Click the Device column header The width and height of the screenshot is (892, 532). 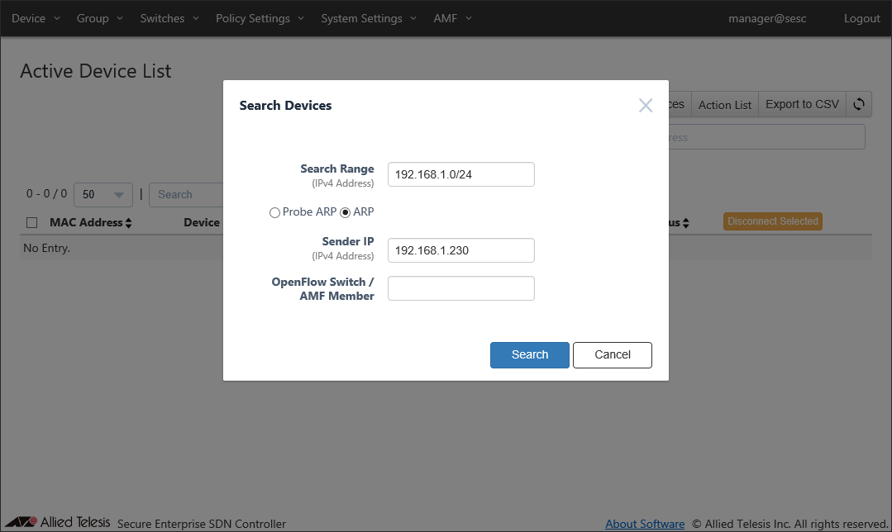pyautogui.click(x=202, y=222)
